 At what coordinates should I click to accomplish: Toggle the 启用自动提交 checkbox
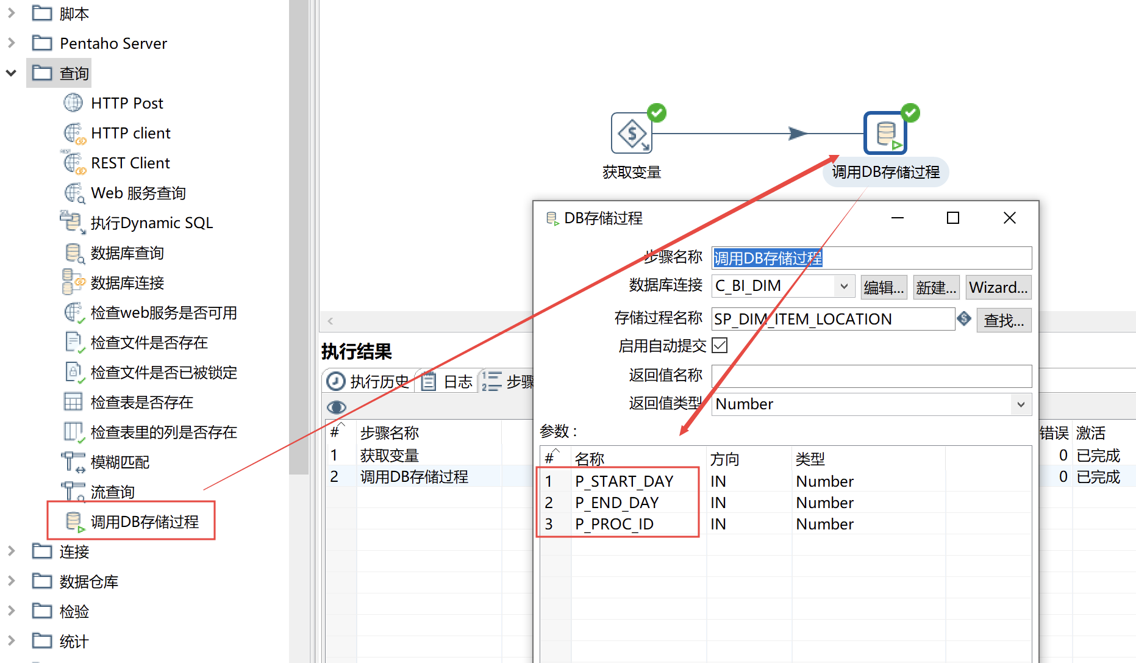point(720,346)
